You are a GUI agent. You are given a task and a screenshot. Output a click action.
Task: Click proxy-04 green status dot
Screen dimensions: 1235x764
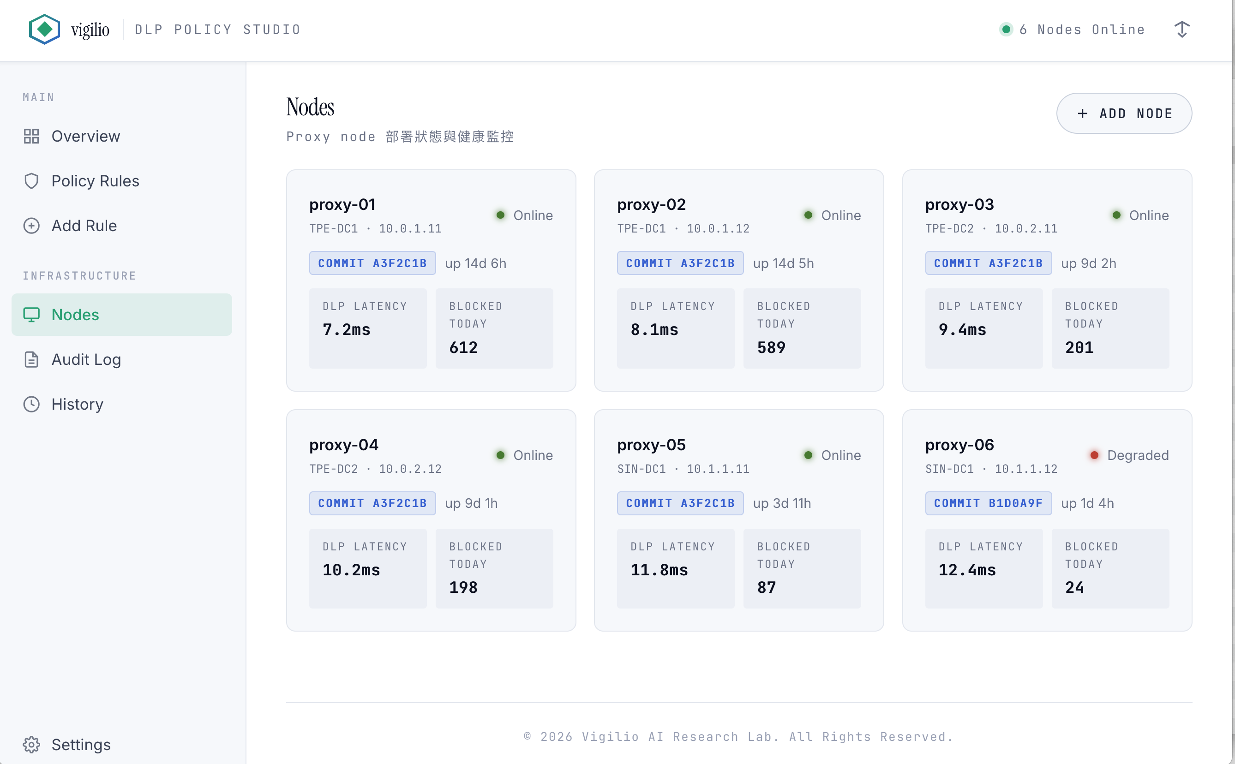coord(500,455)
